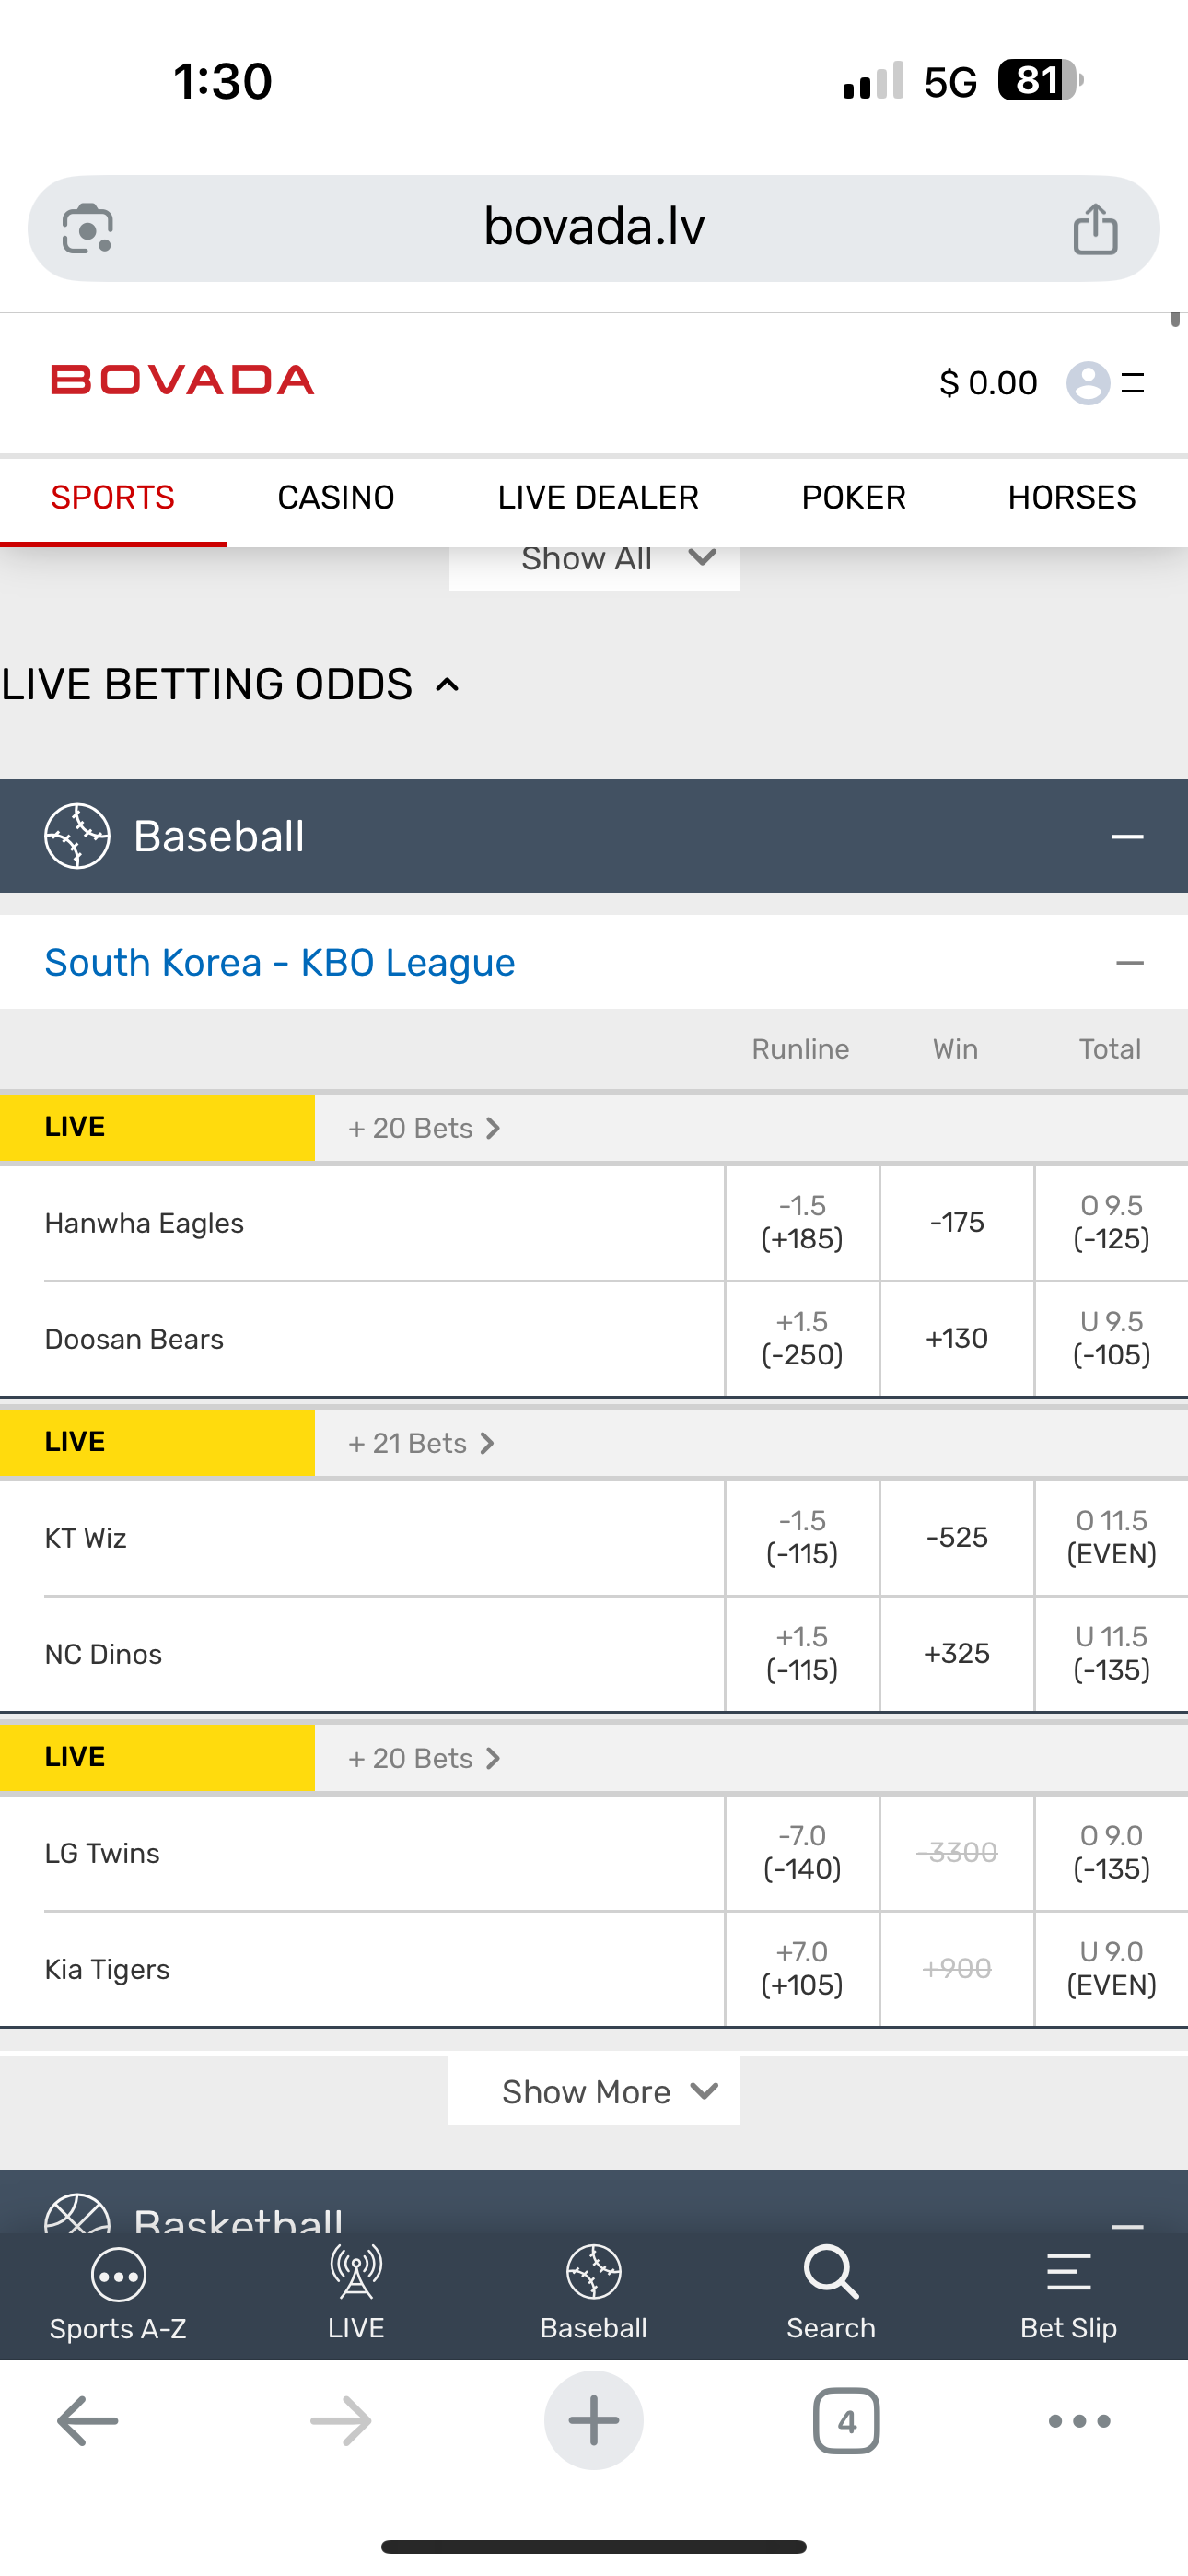Image resolution: width=1188 pixels, height=2576 pixels.
Task: Open browser tabs switcher showing 4
Action: (x=846, y=2421)
